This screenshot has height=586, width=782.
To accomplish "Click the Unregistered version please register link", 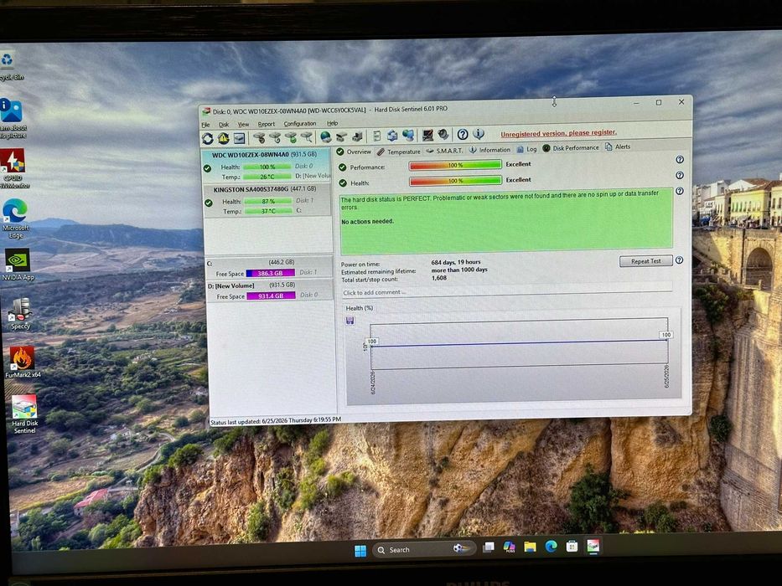I will coord(558,133).
